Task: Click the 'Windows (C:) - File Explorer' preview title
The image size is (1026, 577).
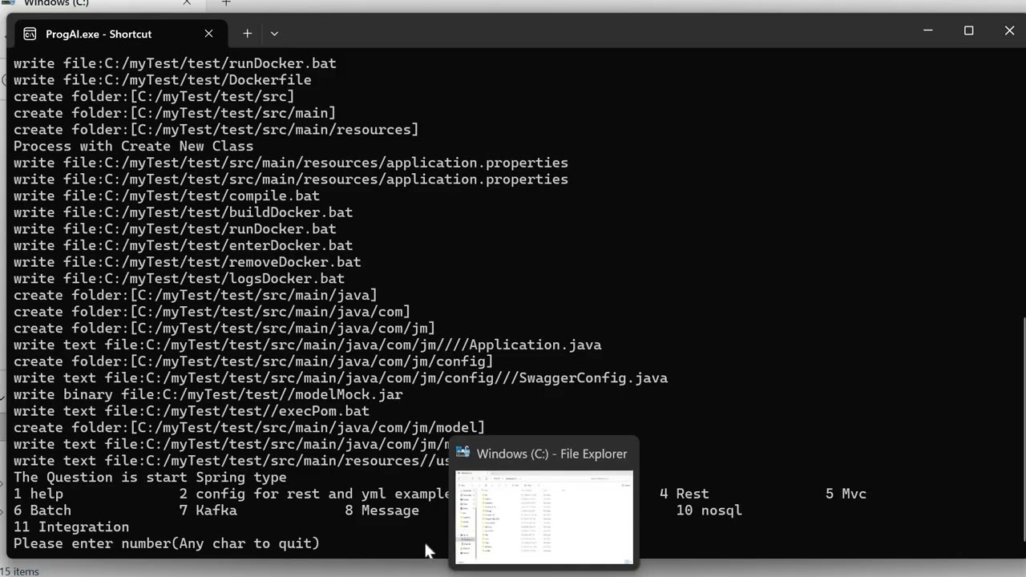Action: click(x=552, y=454)
